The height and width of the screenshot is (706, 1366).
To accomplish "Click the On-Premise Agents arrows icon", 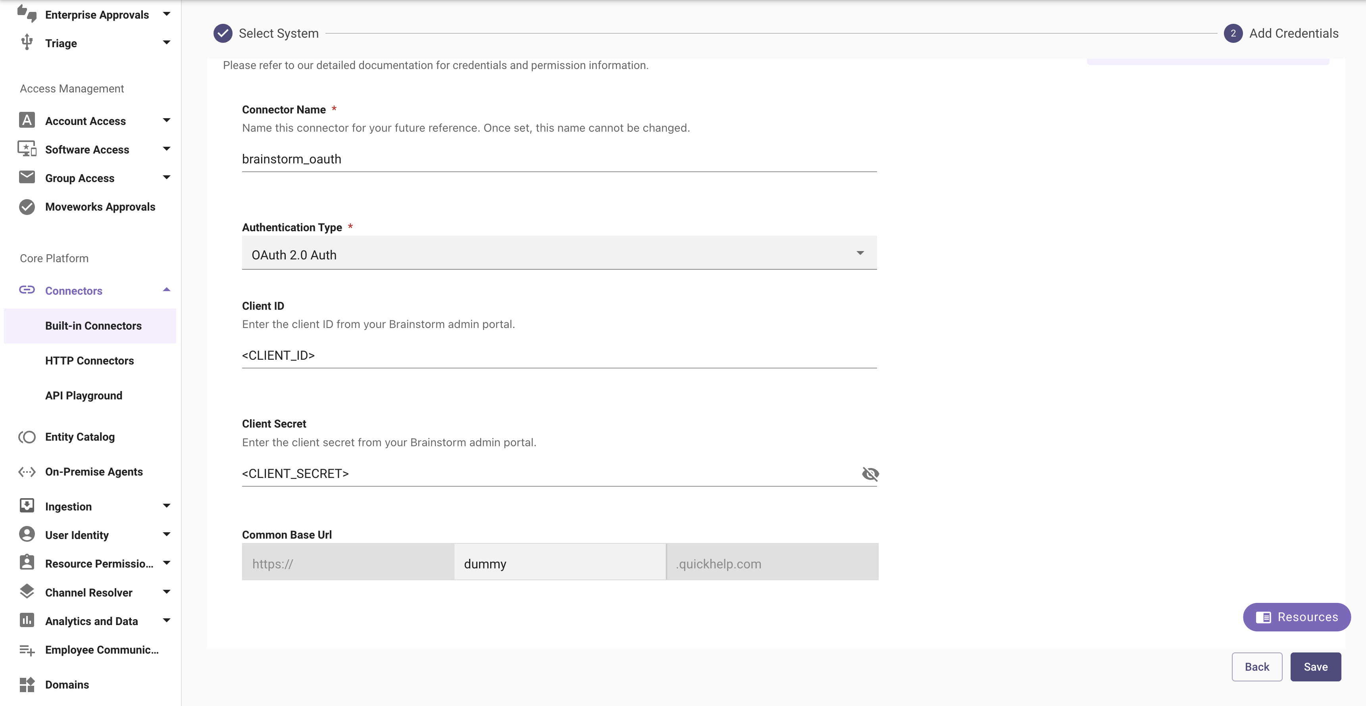I will [x=27, y=472].
